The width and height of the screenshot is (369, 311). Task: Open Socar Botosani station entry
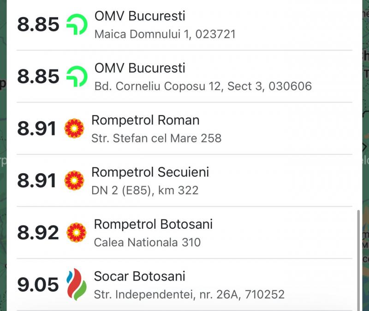pyautogui.click(x=139, y=276)
